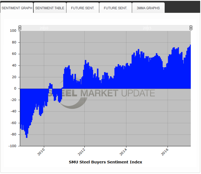Open the 3MMA GRAPHS tab
This screenshot has height=174, width=201.
click(148, 8)
